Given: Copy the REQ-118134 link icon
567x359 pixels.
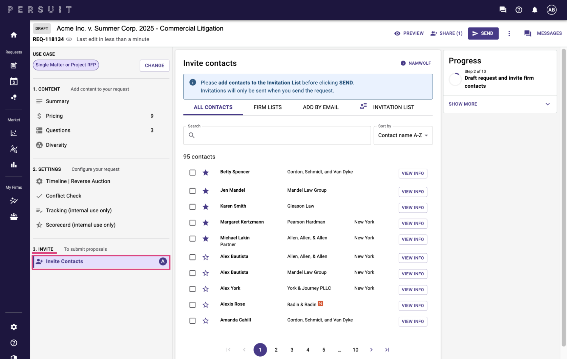Looking at the screenshot, I should tap(69, 39).
